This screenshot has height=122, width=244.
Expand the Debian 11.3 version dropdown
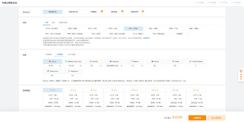tap(135, 66)
